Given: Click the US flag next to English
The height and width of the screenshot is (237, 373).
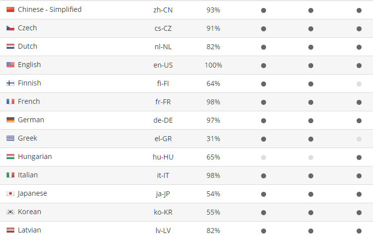Looking at the screenshot, I should pyautogui.click(x=10, y=65).
